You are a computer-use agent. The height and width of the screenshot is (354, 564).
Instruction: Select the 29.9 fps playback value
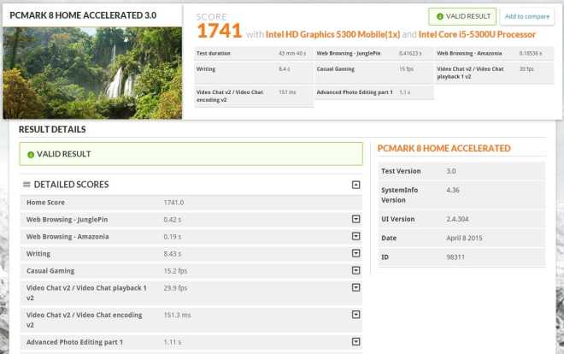click(x=175, y=288)
